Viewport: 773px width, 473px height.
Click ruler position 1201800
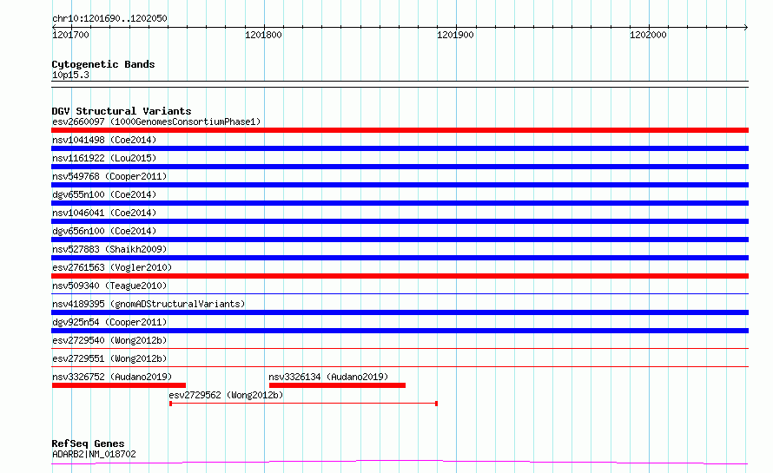[x=263, y=35]
